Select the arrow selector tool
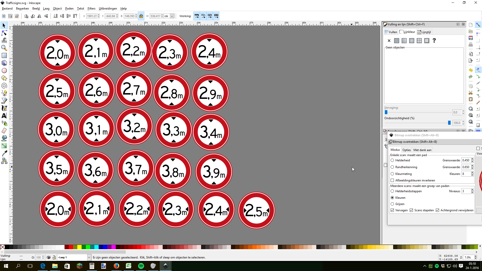 [4, 25]
